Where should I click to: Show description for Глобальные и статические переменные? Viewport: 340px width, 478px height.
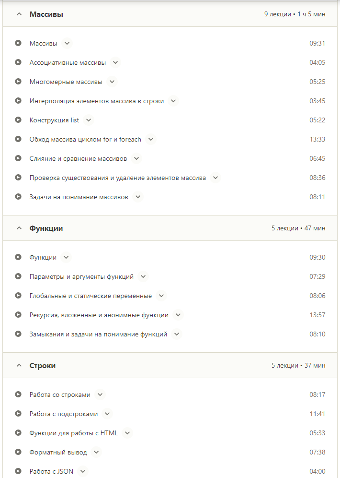point(161,296)
